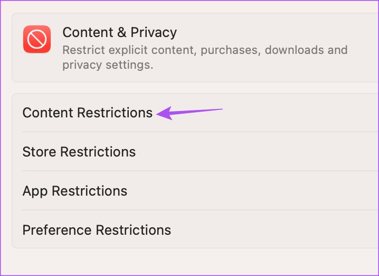
Task: Click the word Restrictions in Content Restrictions
Action: click(x=115, y=113)
